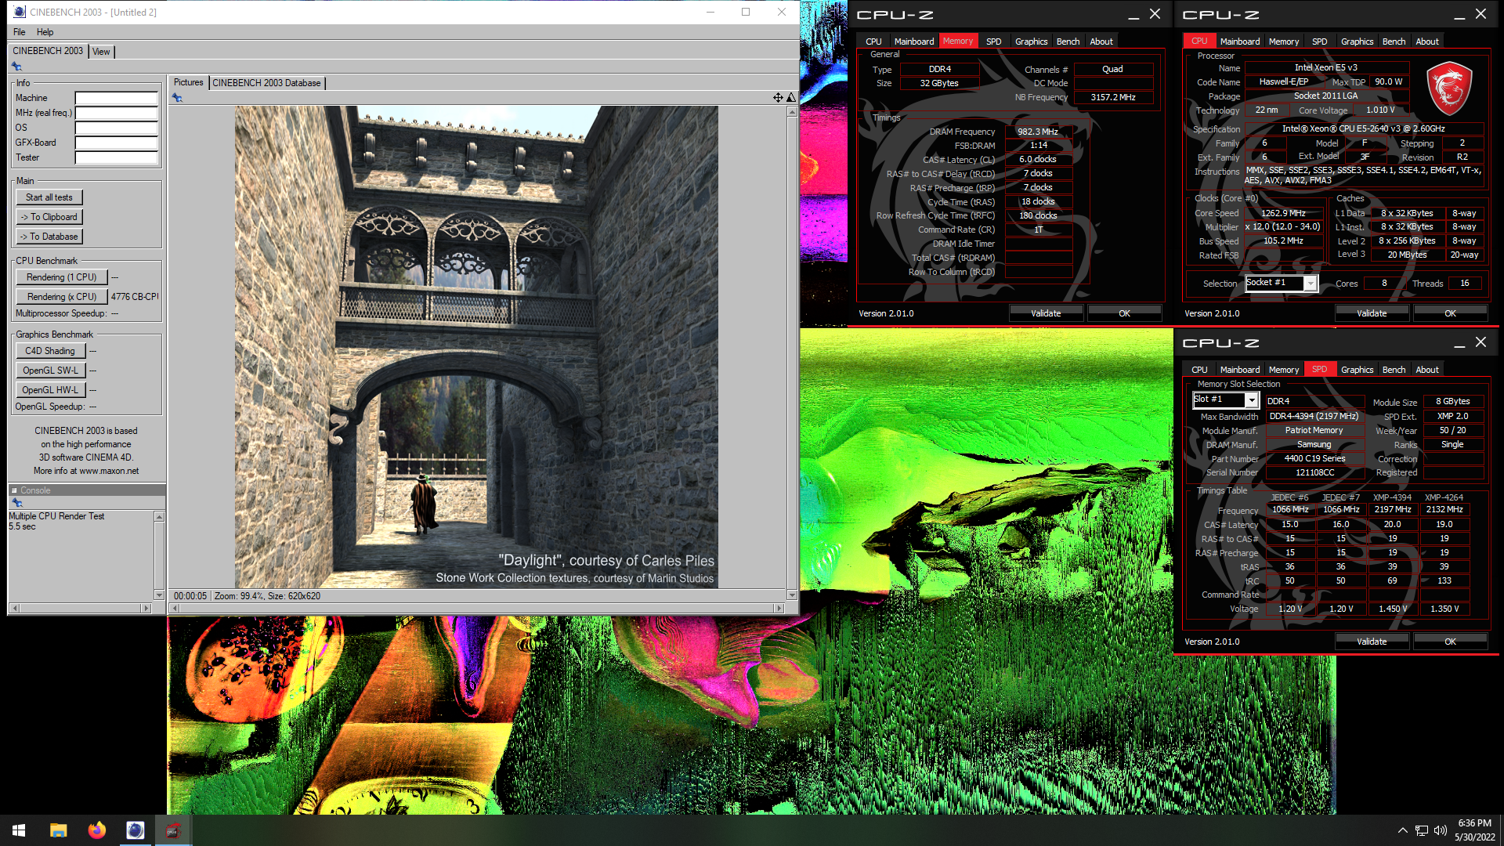Click the rendered Daylight picture
Viewport: 1504px width, 846px height.
476,347
